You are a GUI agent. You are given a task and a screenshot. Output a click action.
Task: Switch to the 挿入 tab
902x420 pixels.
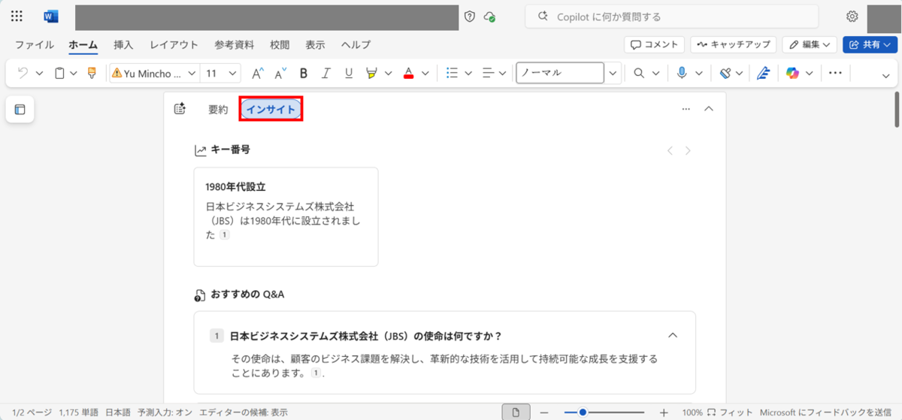123,45
